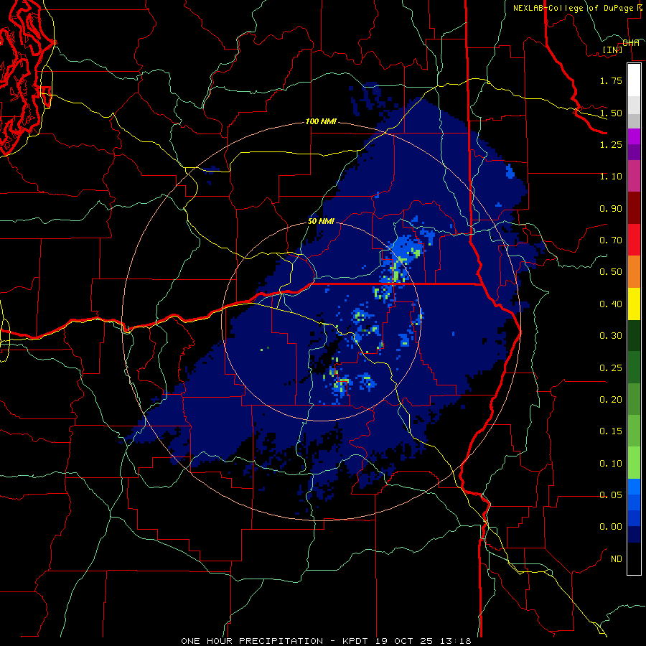Click the 0.30 legend value
The height and width of the screenshot is (646, 646).
[x=611, y=336]
